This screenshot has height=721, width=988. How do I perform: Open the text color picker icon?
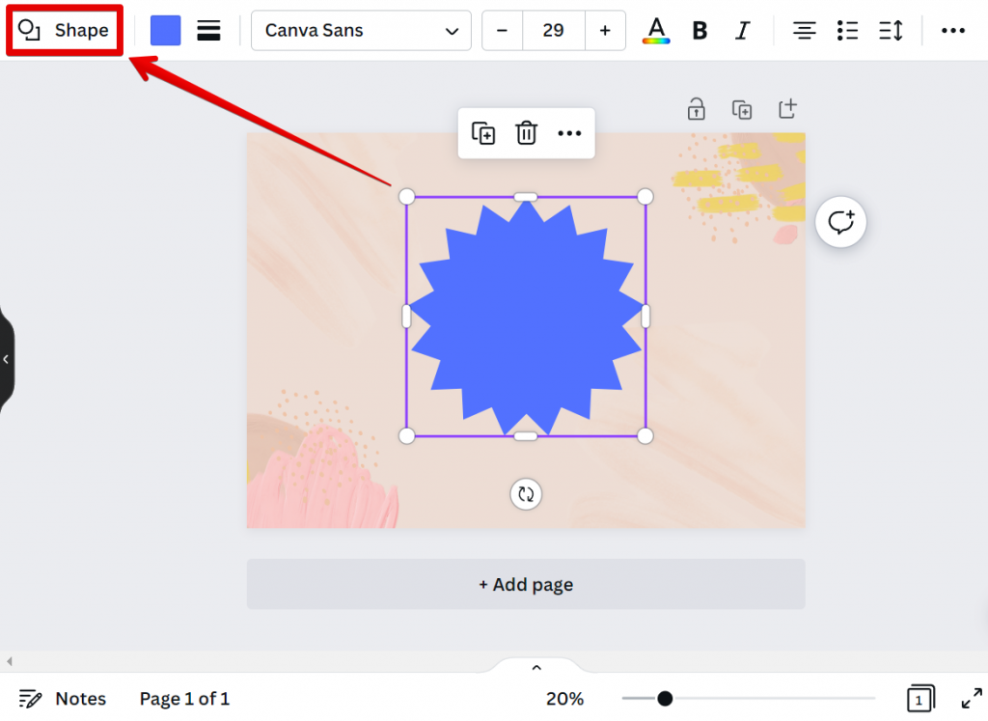pyautogui.click(x=656, y=31)
